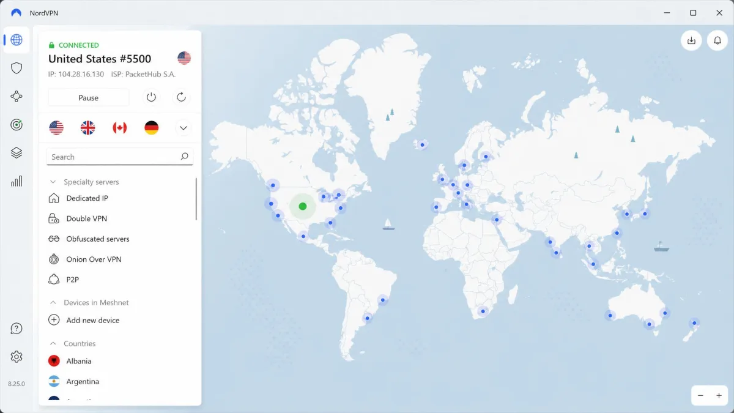The width and height of the screenshot is (734, 413).
Task: Click the power disconnect icon
Action: [x=151, y=97]
